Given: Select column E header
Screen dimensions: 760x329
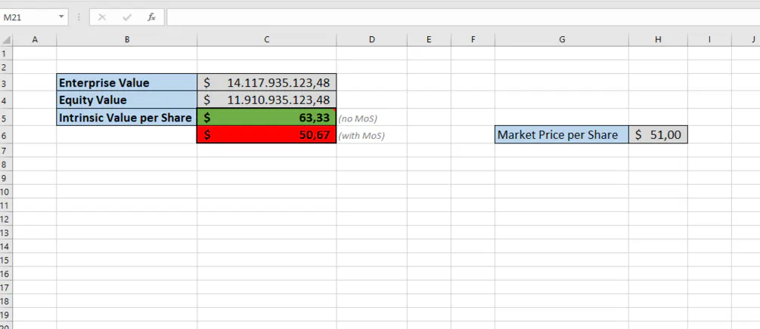Looking at the screenshot, I should coord(429,40).
